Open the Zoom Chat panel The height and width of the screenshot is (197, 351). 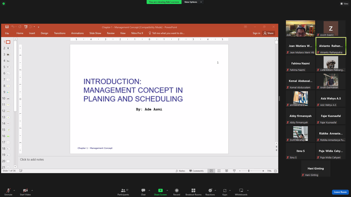(143, 192)
